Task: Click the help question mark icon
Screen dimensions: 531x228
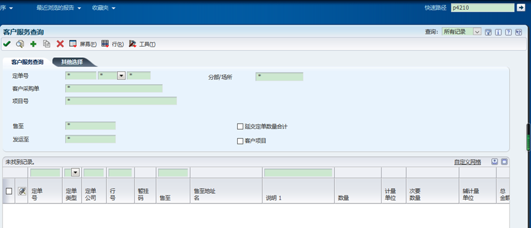Action: [x=508, y=32]
